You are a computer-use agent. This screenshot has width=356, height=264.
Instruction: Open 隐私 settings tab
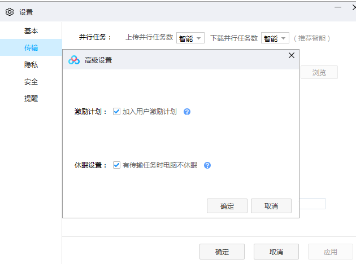[31, 64]
